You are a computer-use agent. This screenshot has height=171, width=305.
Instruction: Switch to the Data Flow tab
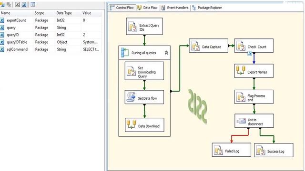coord(147,8)
